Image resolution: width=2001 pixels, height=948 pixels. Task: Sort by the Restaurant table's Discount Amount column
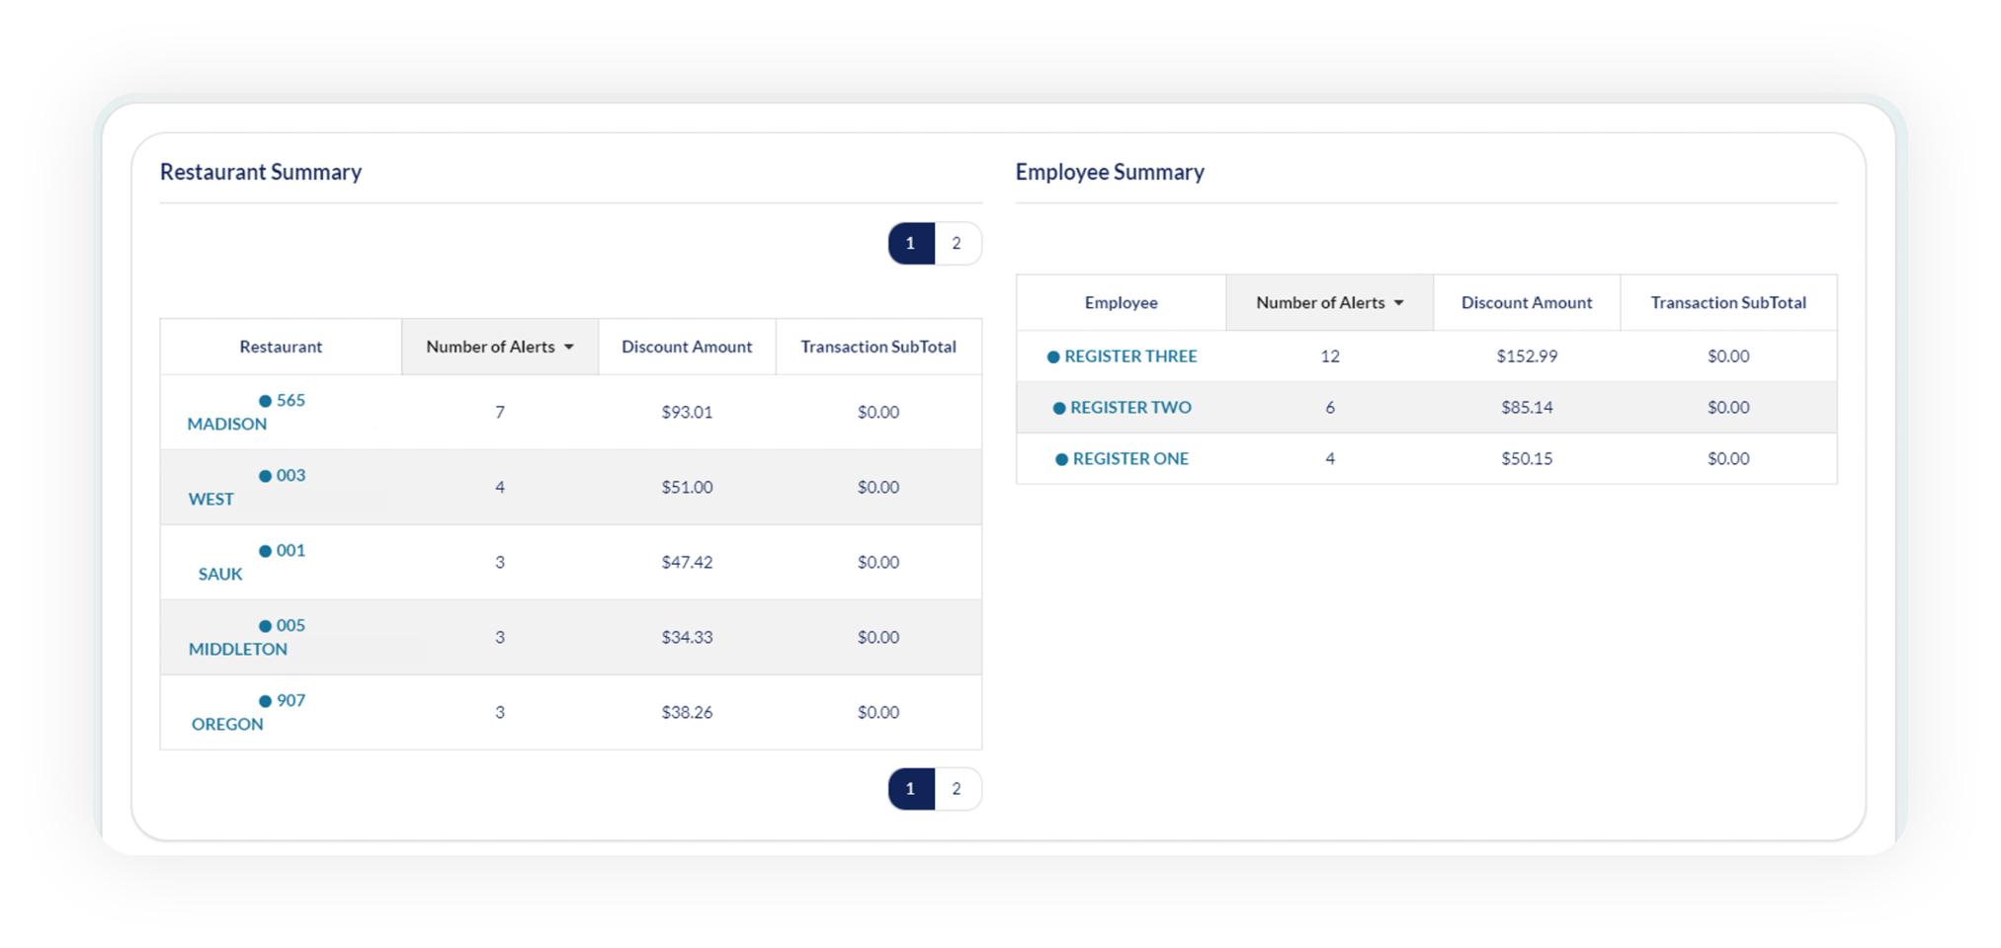(x=687, y=347)
